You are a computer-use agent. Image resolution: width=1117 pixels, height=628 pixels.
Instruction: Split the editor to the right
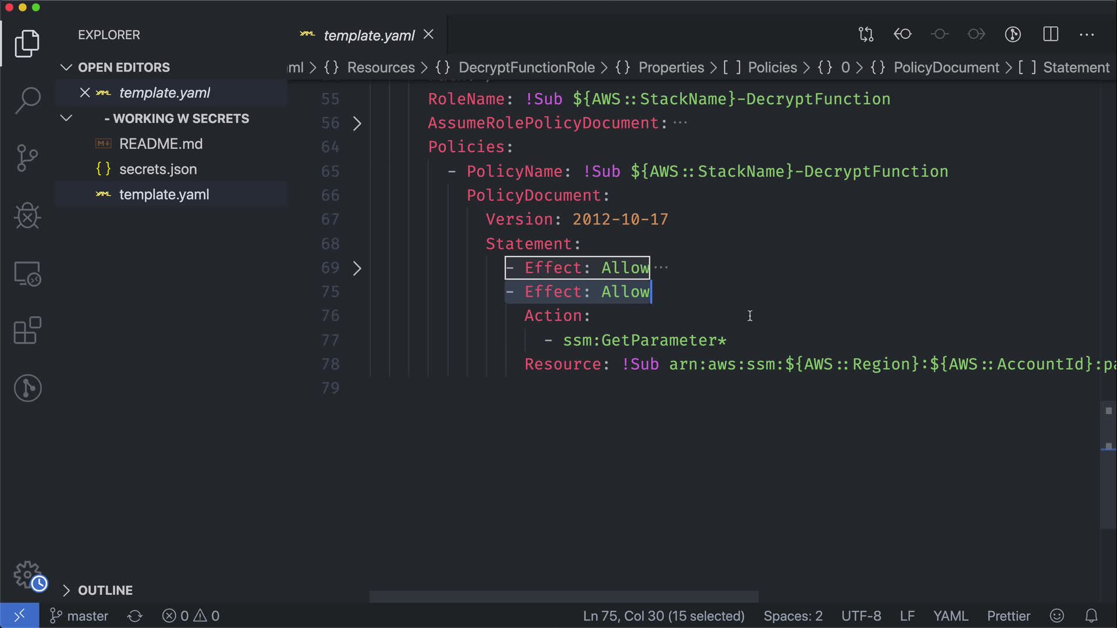tap(1051, 34)
